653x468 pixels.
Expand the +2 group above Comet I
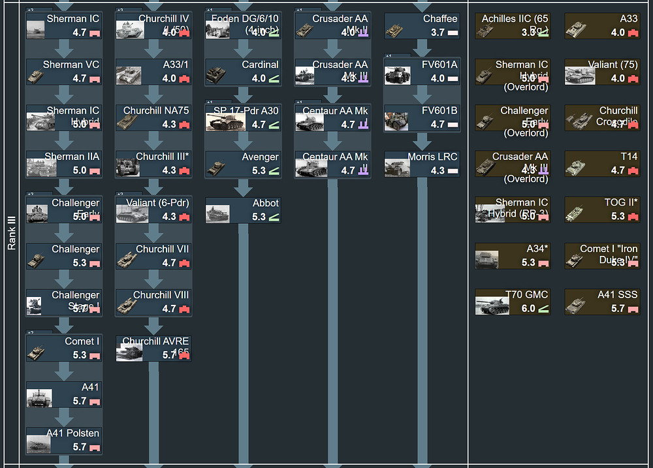[31, 332]
